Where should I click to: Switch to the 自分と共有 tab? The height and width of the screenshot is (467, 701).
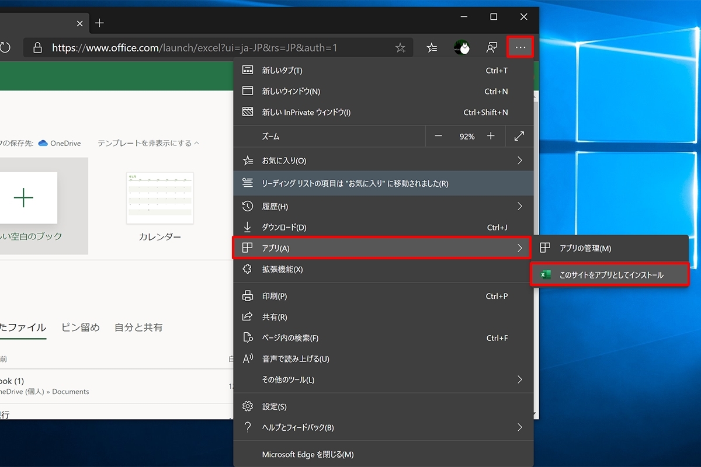[x=138, y=327]
